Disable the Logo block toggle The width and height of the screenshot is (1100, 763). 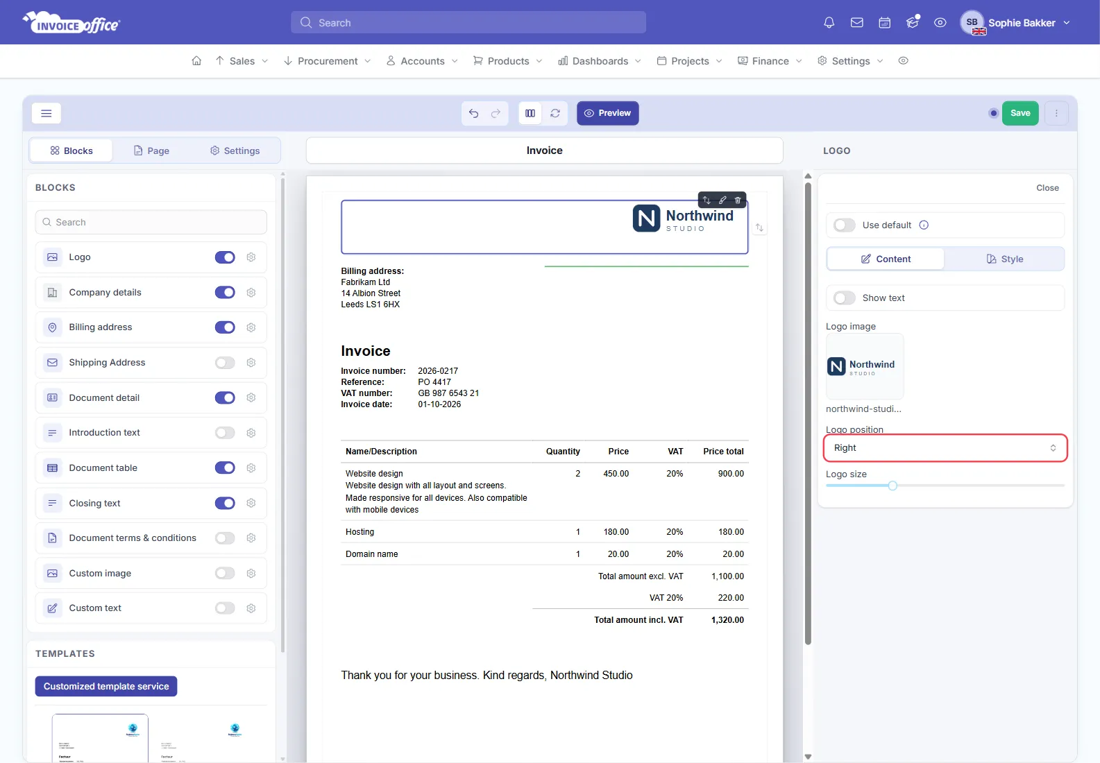[225, 257]
